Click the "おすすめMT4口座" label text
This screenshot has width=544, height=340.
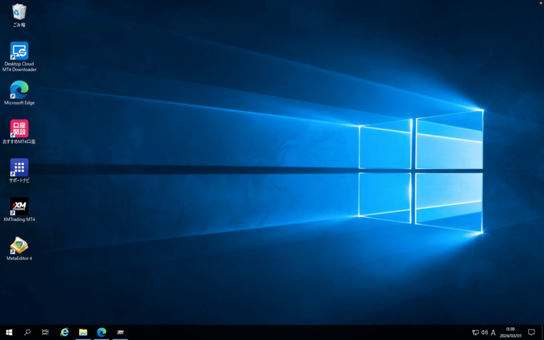coord(19,141)
